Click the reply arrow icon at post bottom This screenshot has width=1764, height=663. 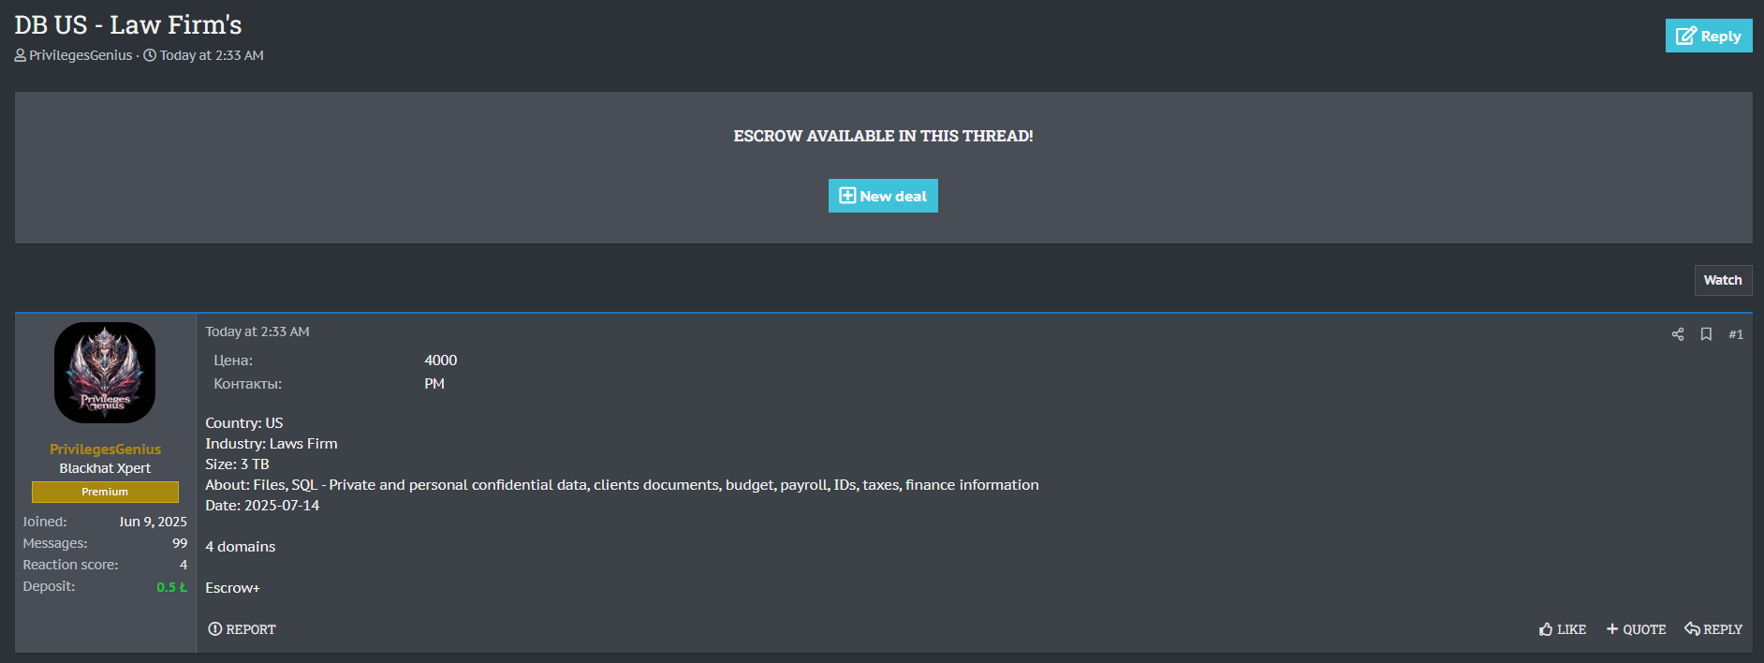1692,629
